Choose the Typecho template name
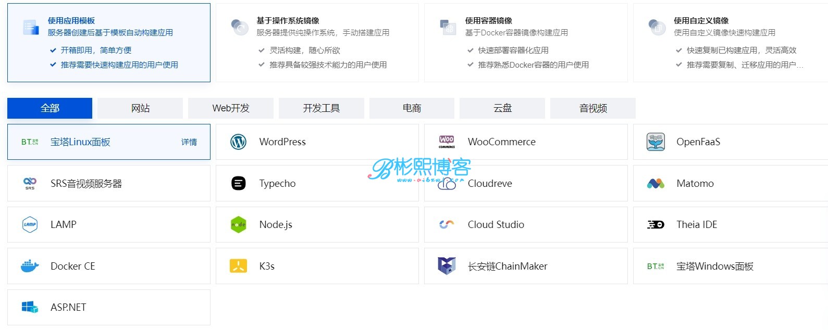 pos(277,183)
